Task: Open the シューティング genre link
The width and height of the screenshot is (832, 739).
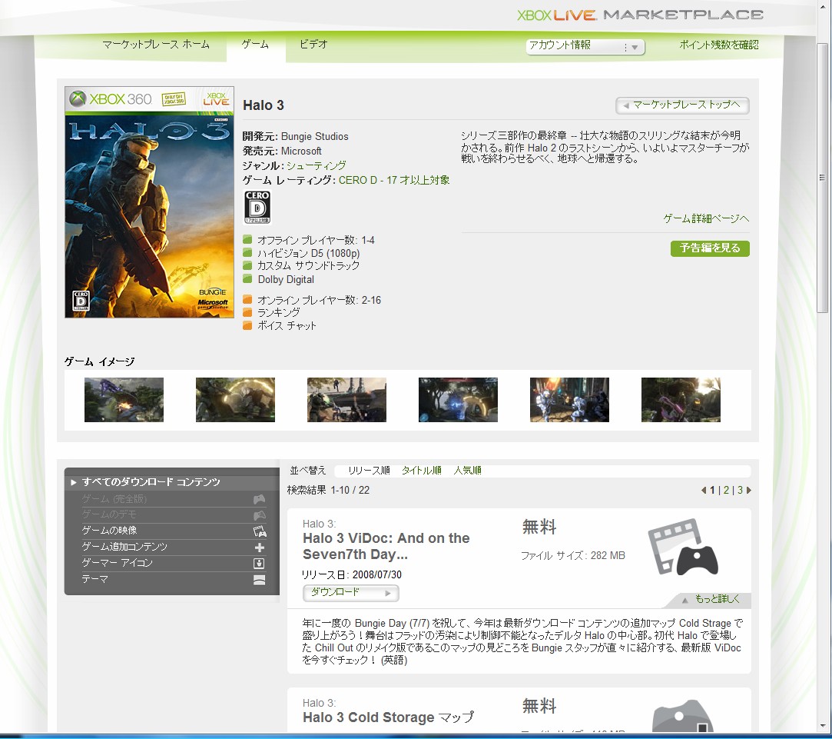Action: click(x=317, y=166)
